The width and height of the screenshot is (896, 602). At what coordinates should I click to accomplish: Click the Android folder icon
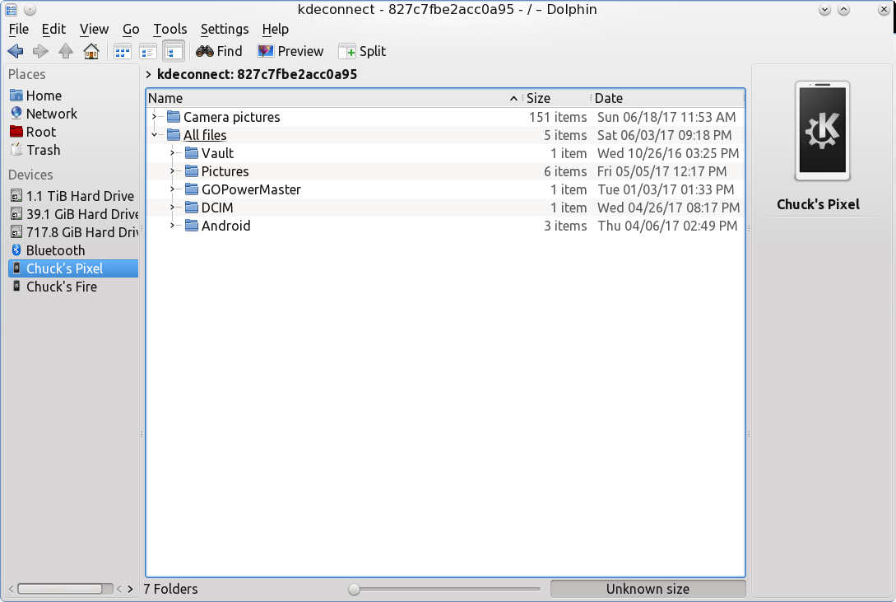click(x=192, y=226)
